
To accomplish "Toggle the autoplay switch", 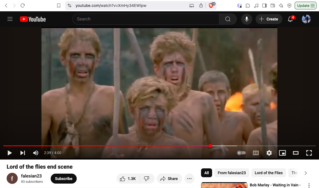I will coord(241,153).
